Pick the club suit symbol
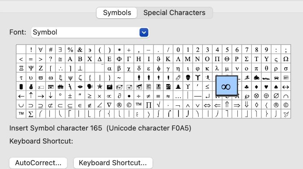 pos(247,87)
